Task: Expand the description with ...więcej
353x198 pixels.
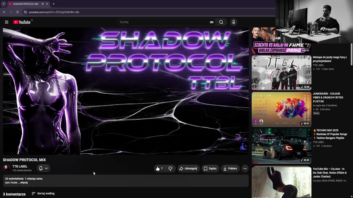Action: pos(23,183)
